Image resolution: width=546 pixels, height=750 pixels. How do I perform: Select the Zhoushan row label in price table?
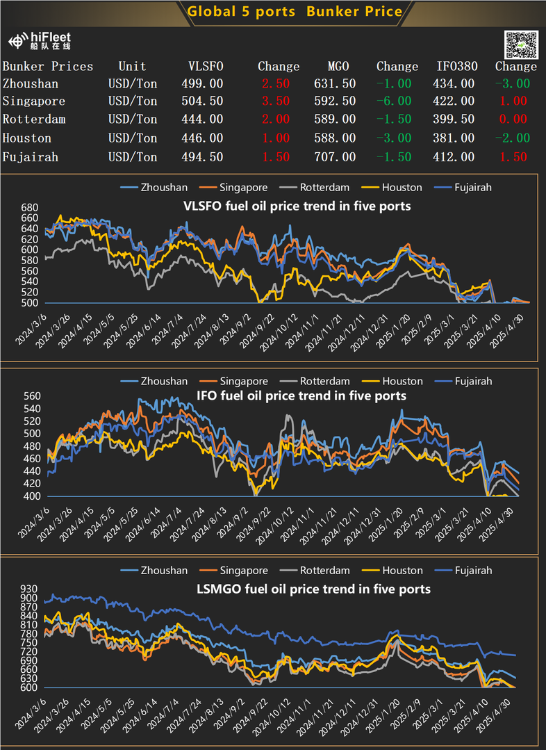click(x=31, y=83)
